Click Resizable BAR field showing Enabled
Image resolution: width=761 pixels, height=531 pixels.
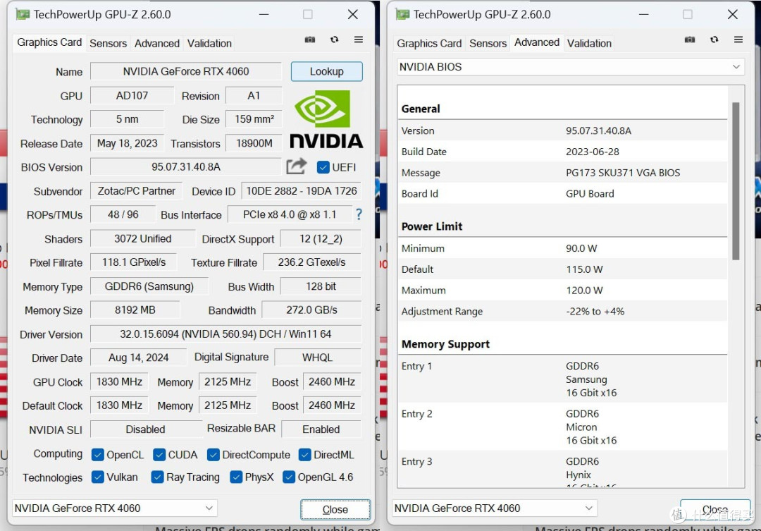(x=321, y=429)
